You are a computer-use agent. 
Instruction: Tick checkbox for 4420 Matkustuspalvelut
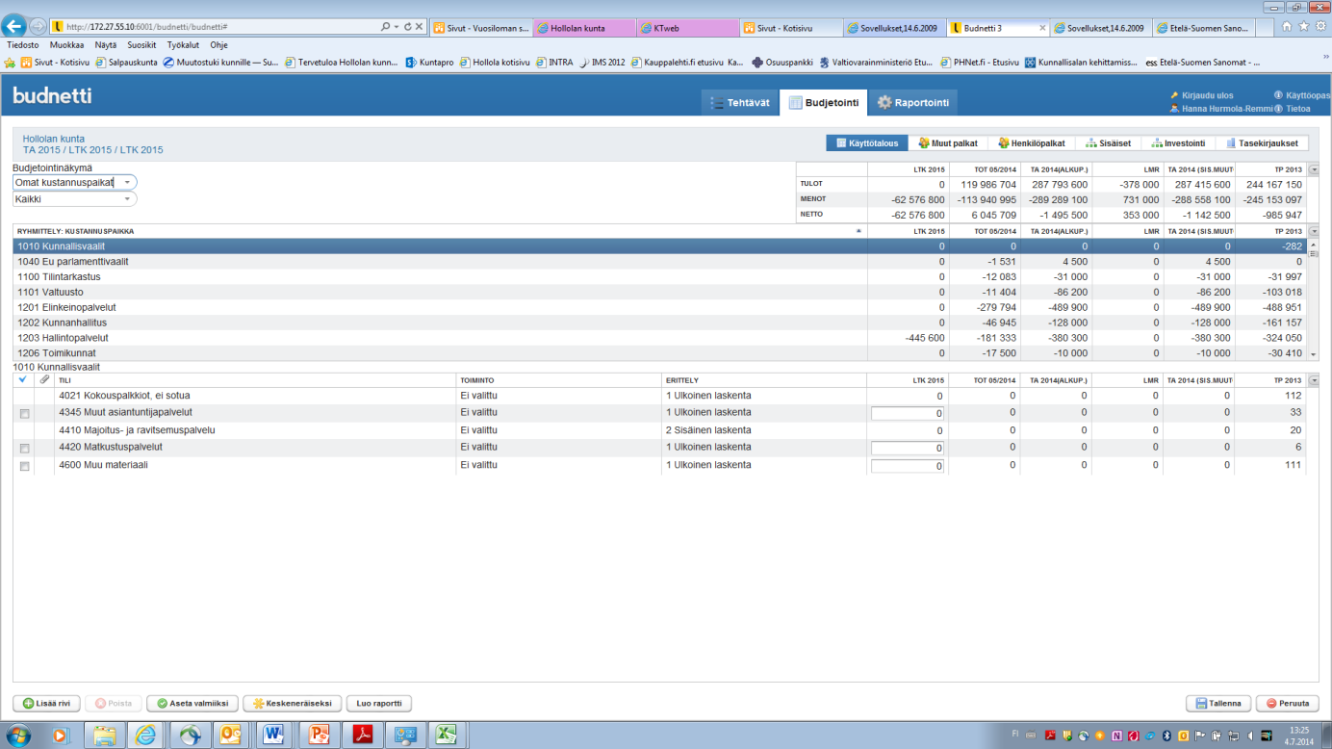coord(24,449)
